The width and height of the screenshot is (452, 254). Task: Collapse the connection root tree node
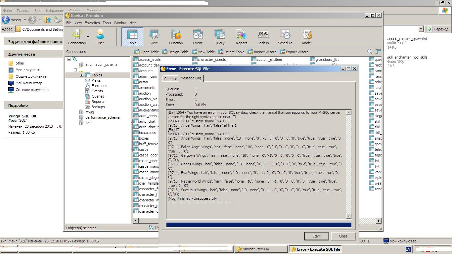click(x=69, y=59)
